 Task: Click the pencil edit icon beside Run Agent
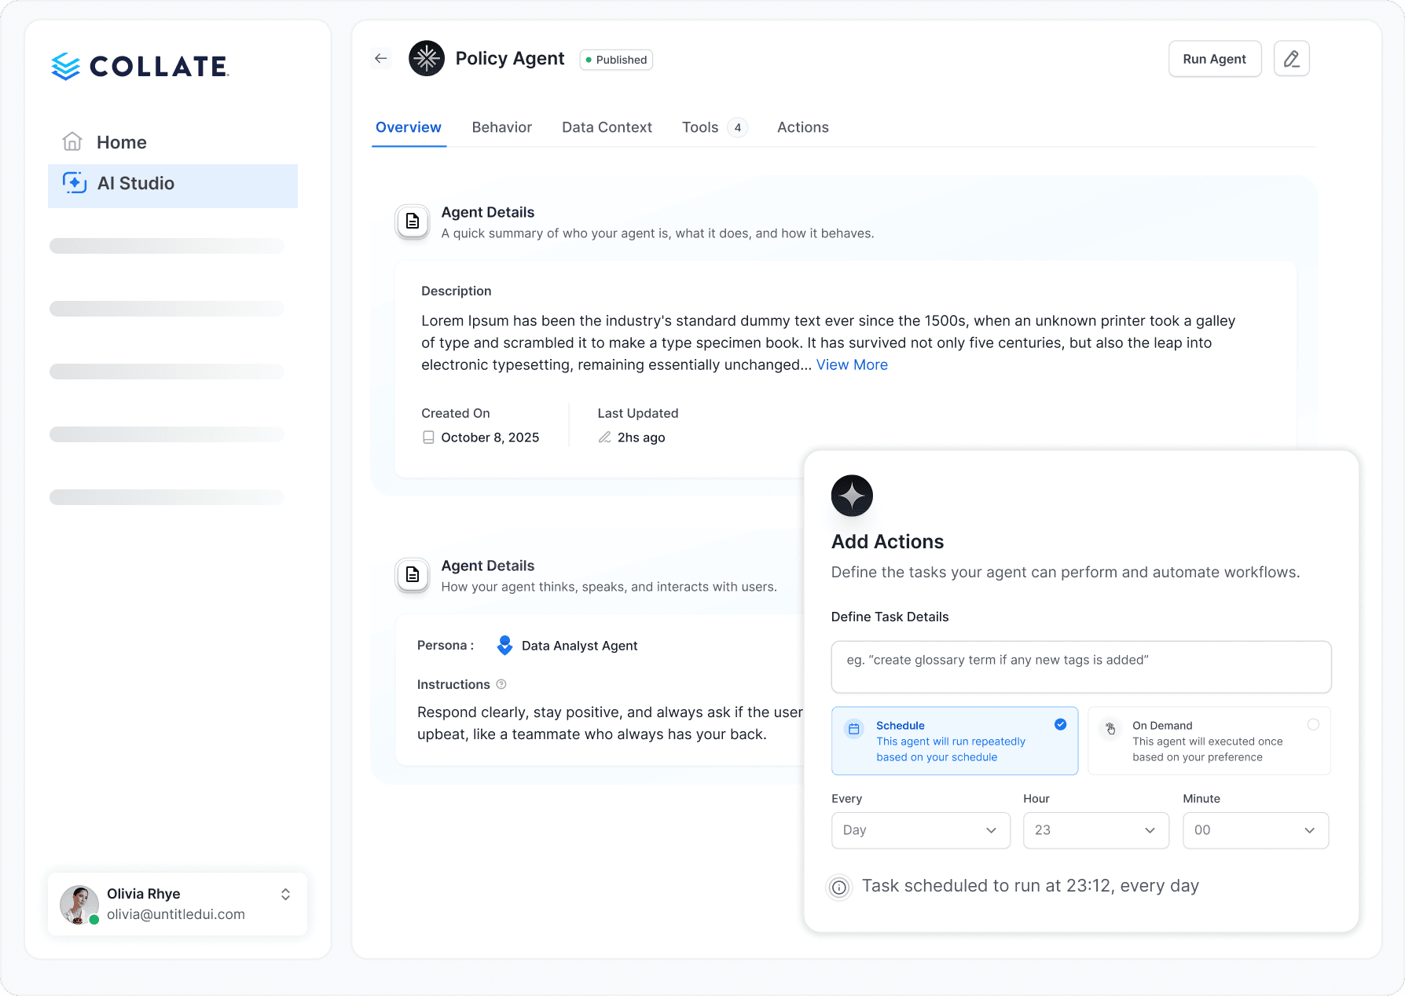(1291, 59)
